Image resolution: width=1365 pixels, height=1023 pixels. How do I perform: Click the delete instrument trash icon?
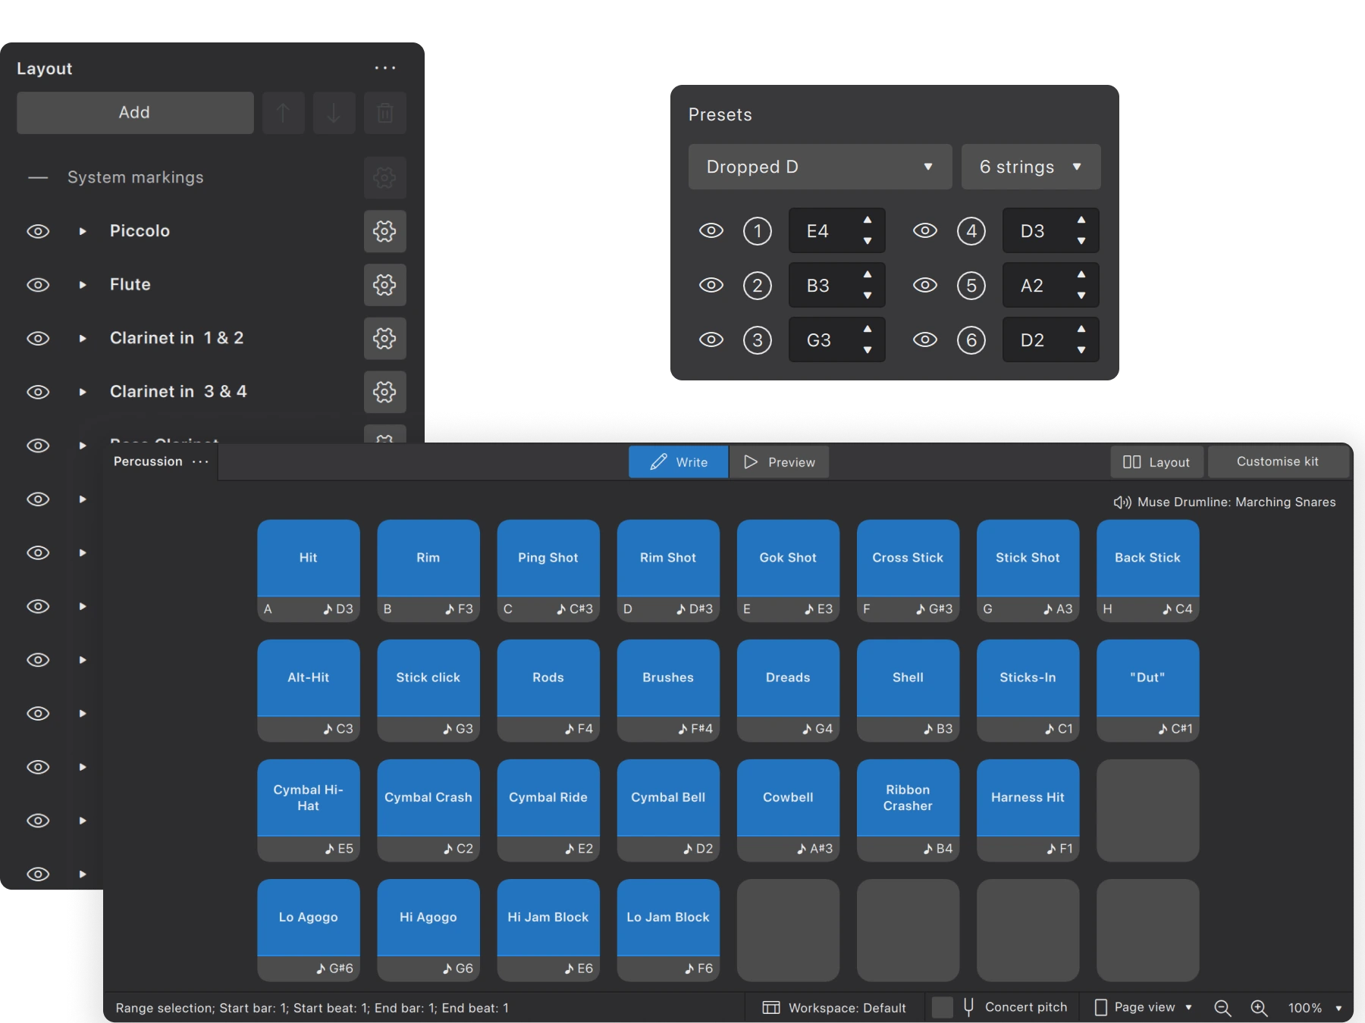[385, 112]
